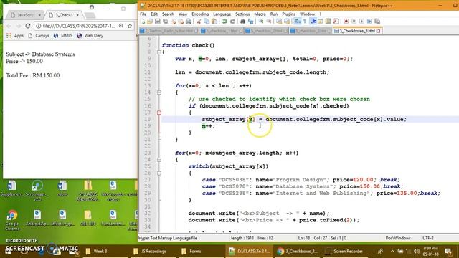Click the volume speaker tray icon
Viewport: 459px width, 258px height.
tap(417, 252)
